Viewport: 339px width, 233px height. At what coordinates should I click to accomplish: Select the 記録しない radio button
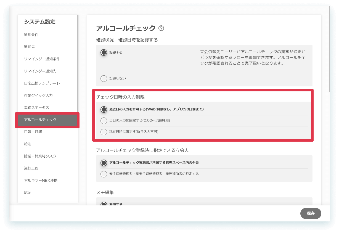pos(104,78)
